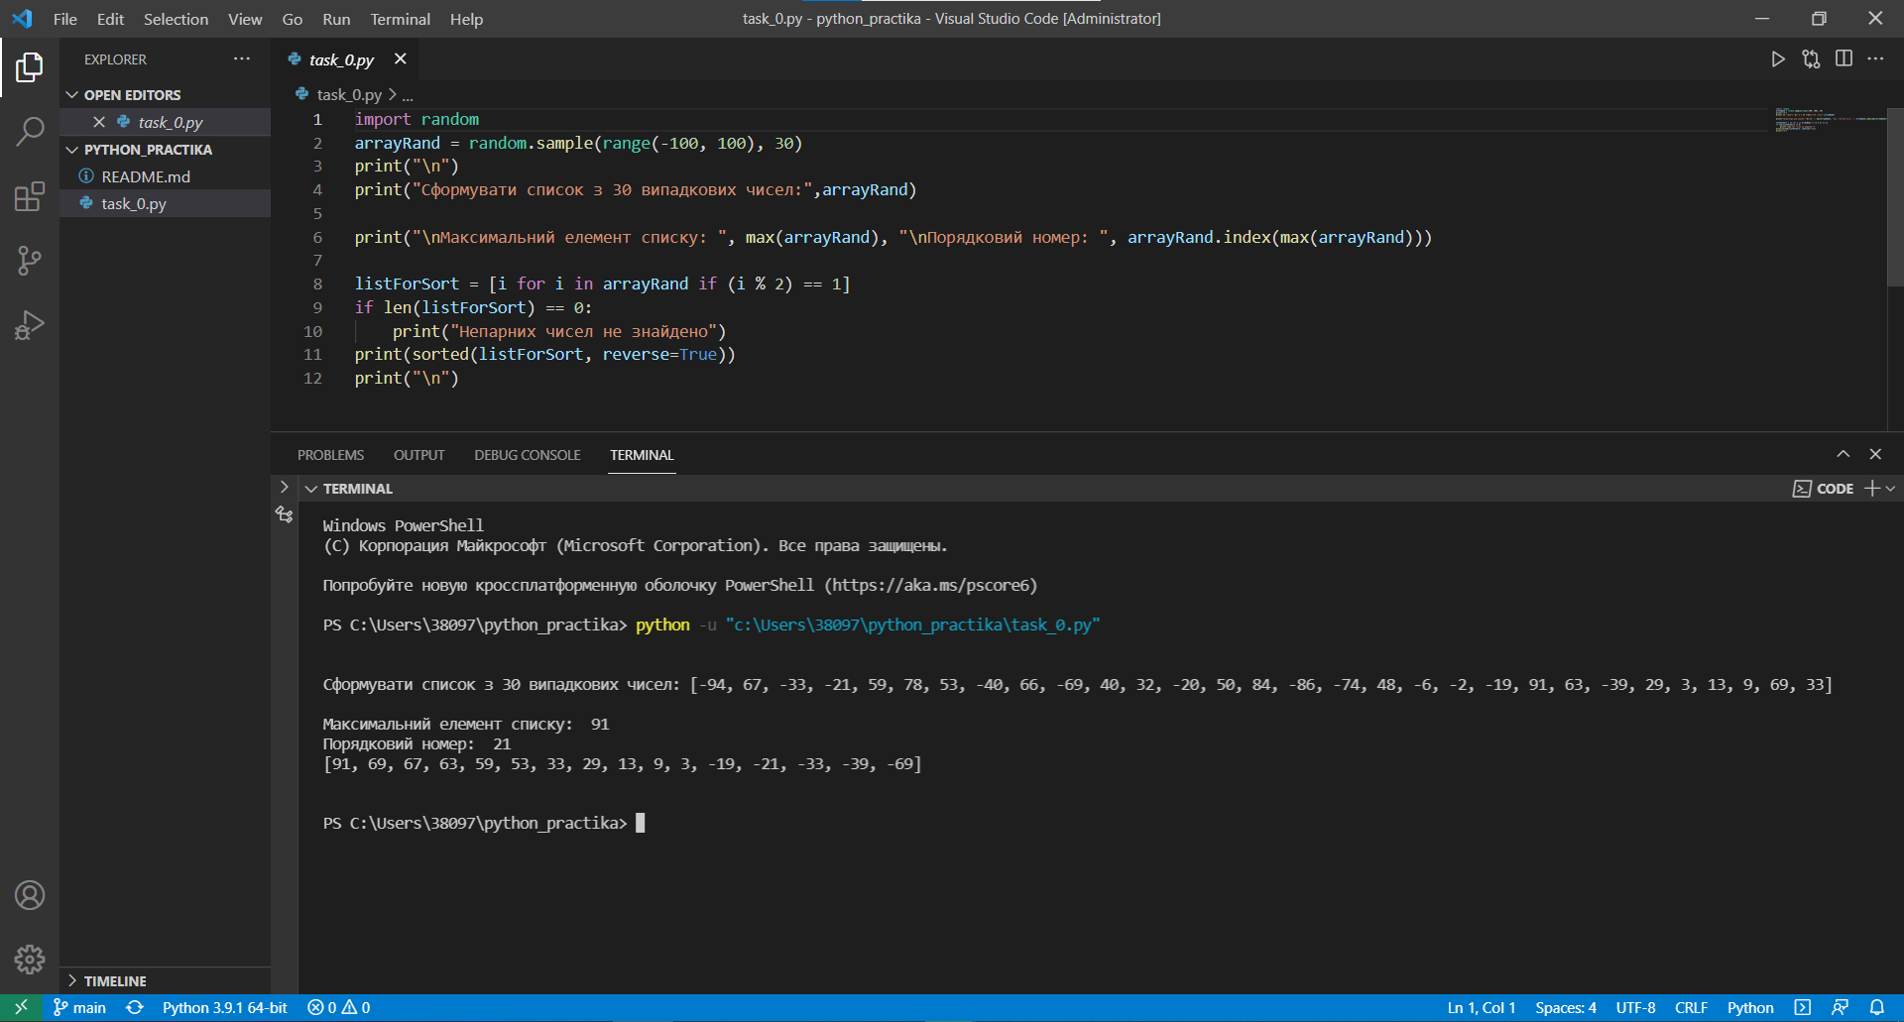Click the remote window indicator icon
The width and height of the screenshot is (1904, 1022).
coord(21,1007)
